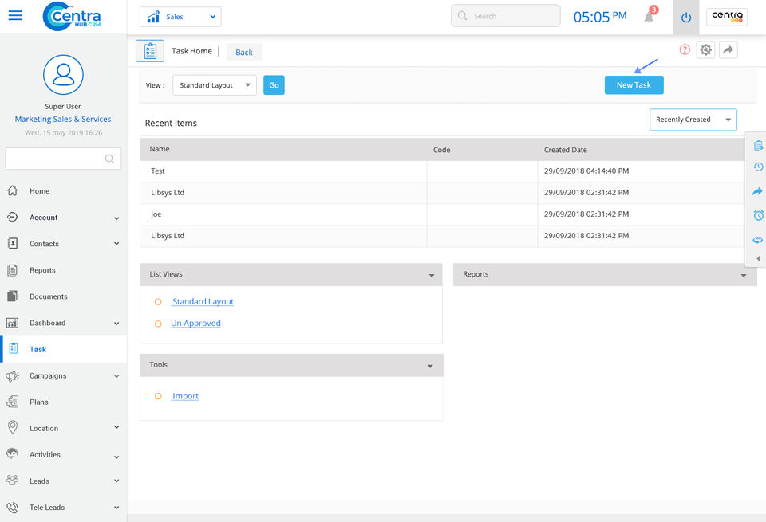This screenshot has width=766, height=522.
Task: Select the Un-Approved radio bullet
Action: tap(158, 324)
